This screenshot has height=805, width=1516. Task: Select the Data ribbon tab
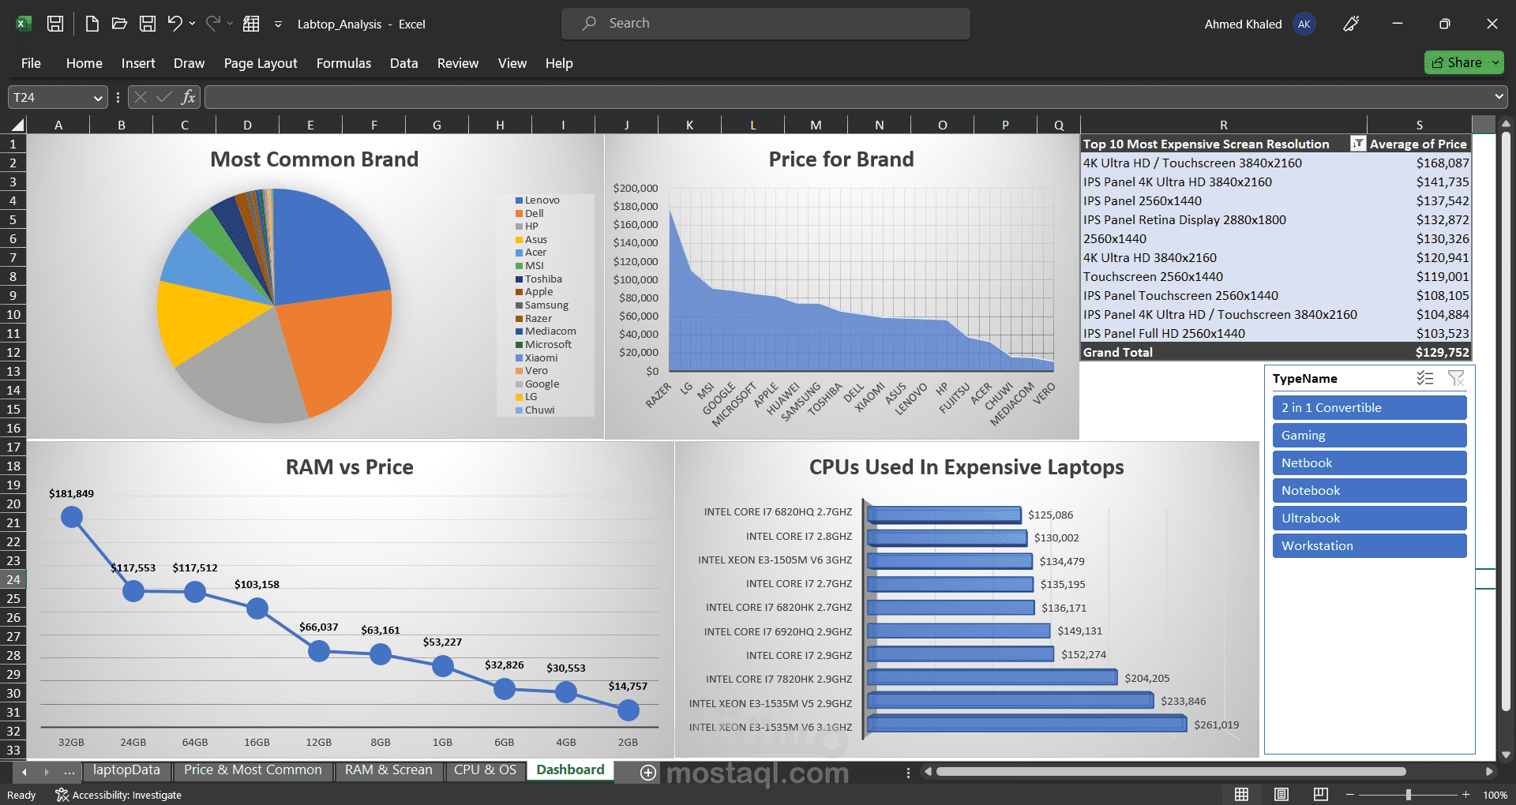403,63
